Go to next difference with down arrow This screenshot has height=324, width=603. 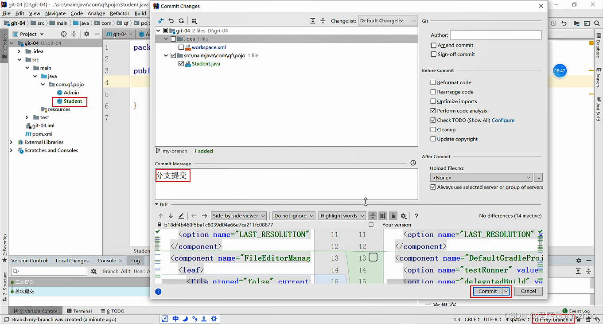(x=171, y=216)
